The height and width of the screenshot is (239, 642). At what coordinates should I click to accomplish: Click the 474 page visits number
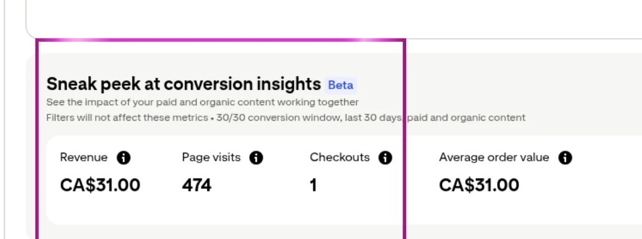tap(196, 185)
